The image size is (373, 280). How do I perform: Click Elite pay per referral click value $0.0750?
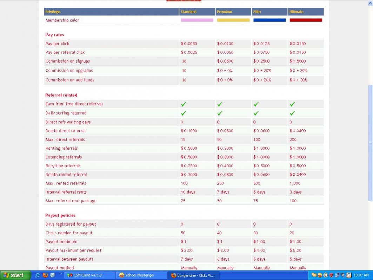261,52
